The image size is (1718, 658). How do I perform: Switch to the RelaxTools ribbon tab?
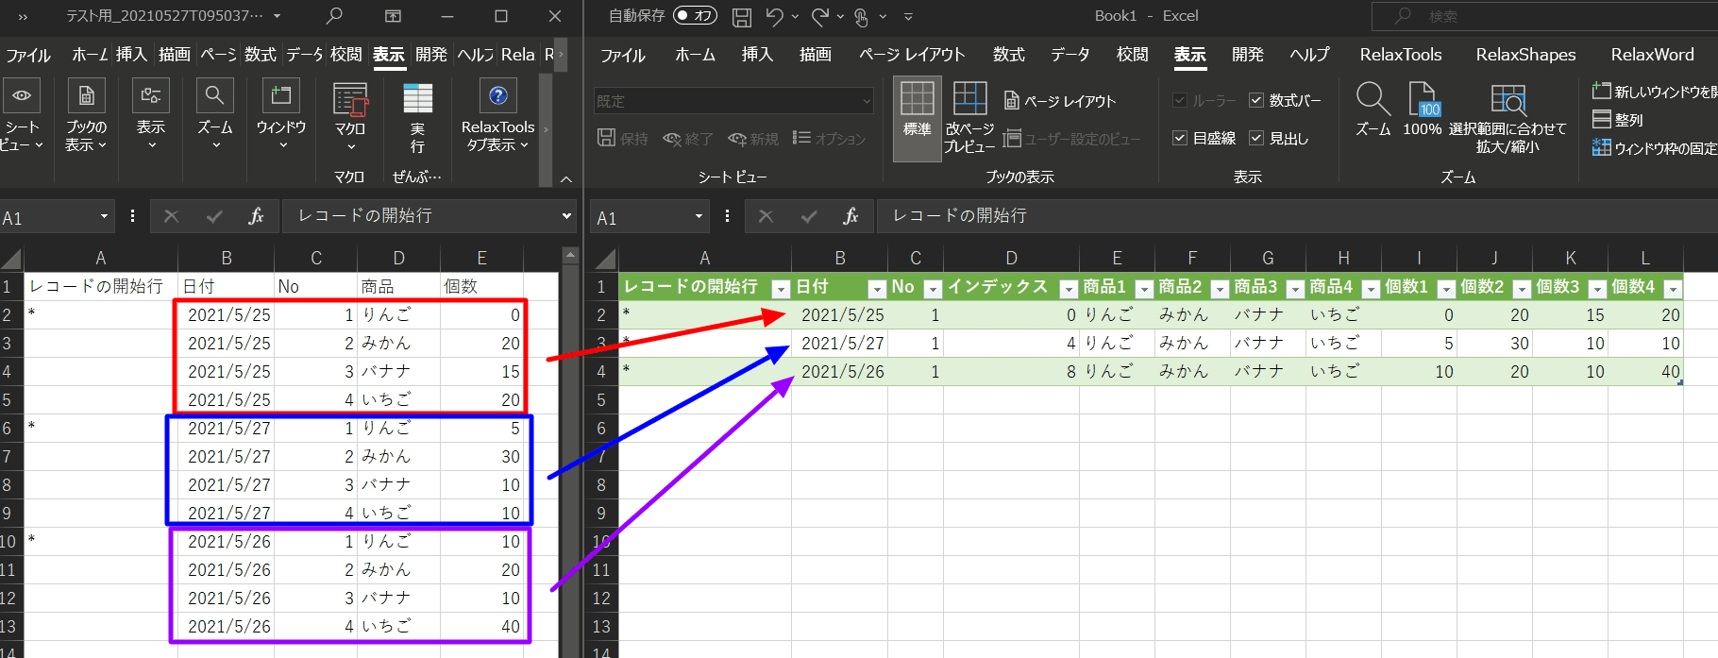tap(1400, 55)
